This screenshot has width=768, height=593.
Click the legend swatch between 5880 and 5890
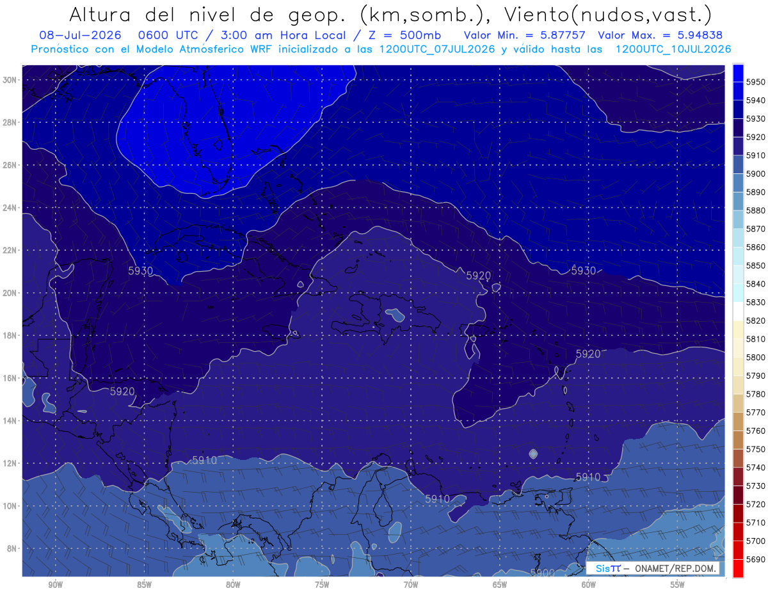(x=738, y=202)
